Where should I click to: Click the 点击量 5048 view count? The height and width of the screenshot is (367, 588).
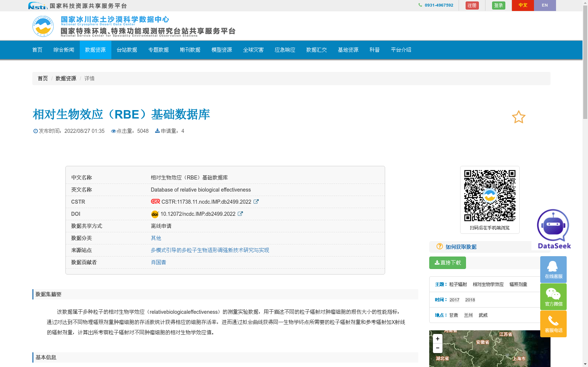[x=130, y=131]
